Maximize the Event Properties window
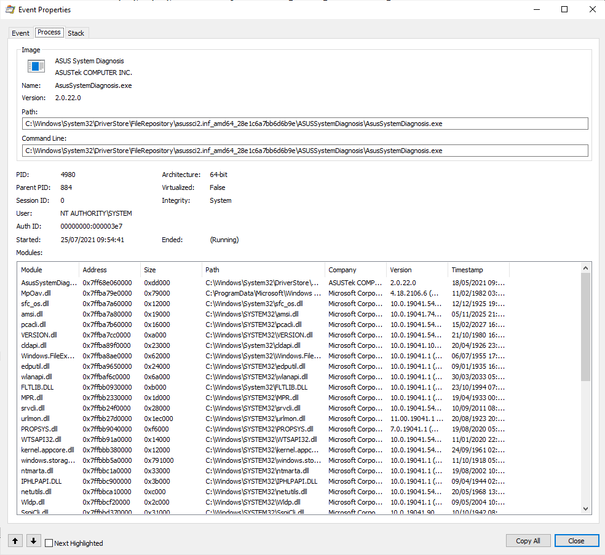 click(564, 9)
